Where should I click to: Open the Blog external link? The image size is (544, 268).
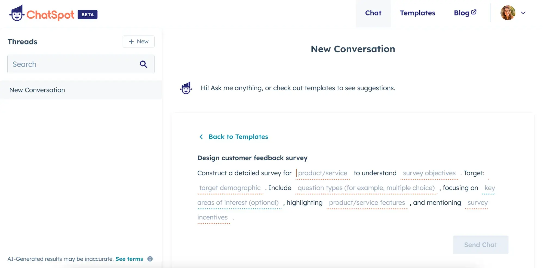465,13
